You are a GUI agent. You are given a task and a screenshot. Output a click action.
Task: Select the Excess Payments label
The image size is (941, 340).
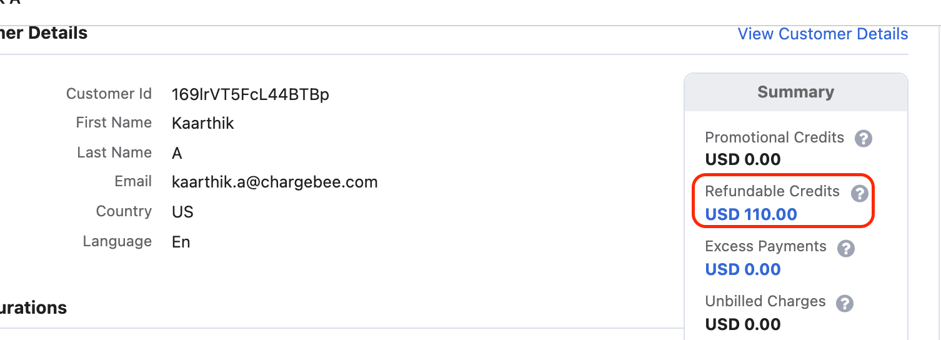pos(765,246)
